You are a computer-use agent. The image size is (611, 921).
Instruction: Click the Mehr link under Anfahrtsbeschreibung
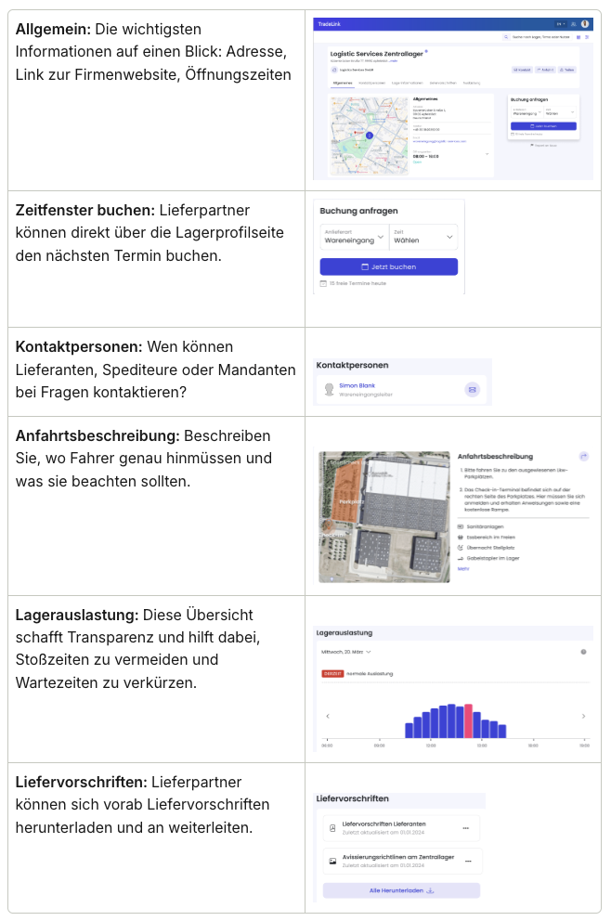[x=463, y=568]
